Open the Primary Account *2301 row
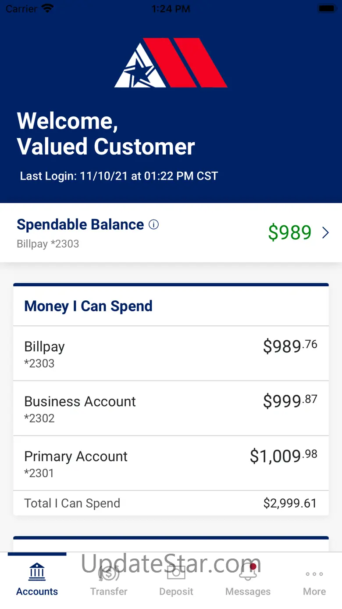This screenshot has height=609, width=342. point(171,463)
